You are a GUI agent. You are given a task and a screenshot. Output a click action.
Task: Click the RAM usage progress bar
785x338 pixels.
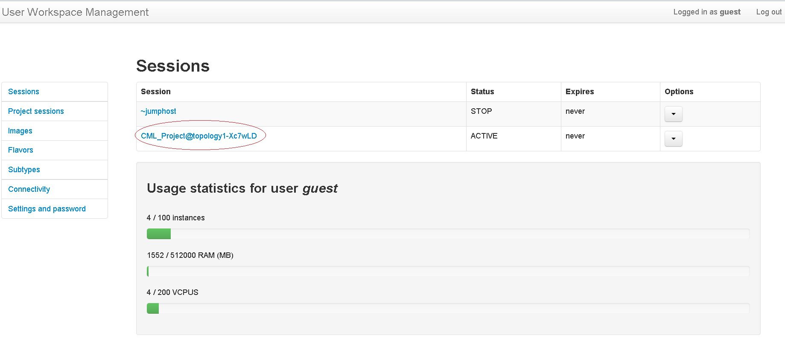pyautogui.click(x=448, y=271)
